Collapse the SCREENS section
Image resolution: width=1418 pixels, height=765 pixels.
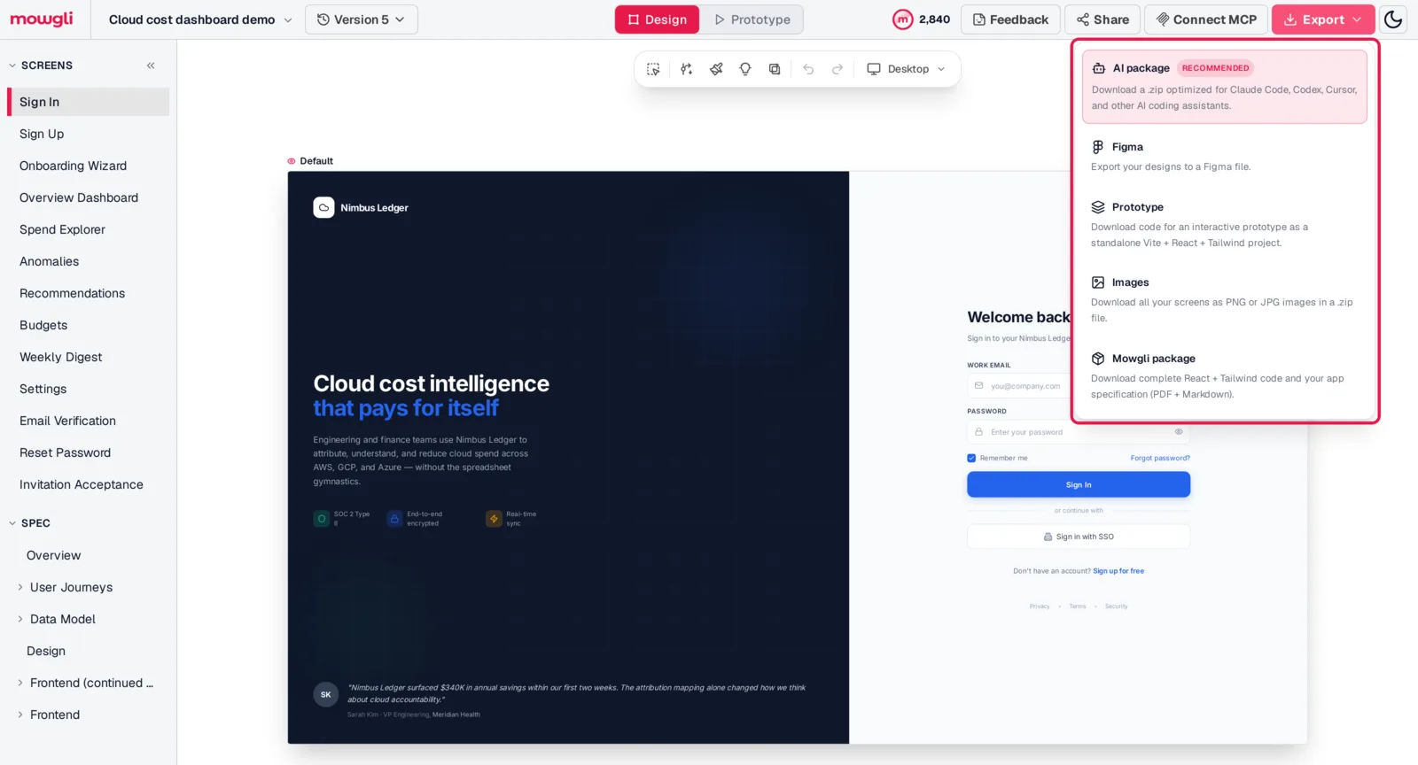12,66
